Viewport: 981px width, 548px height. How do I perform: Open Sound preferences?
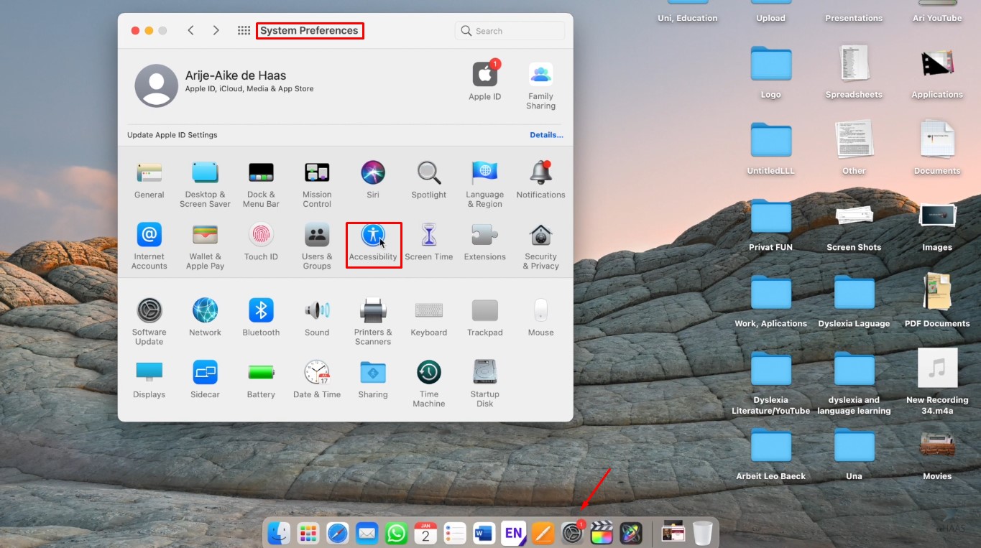click(317, 312)
